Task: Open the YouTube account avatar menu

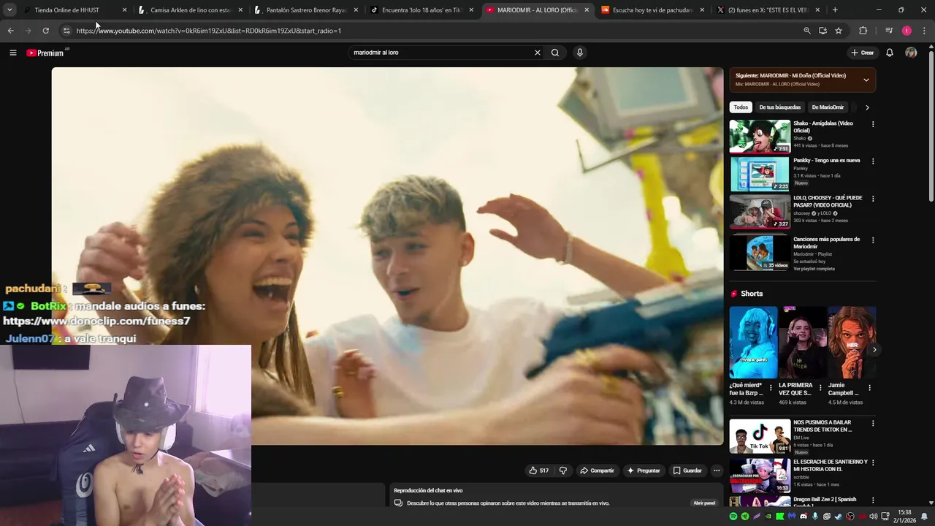Action: 911,53
